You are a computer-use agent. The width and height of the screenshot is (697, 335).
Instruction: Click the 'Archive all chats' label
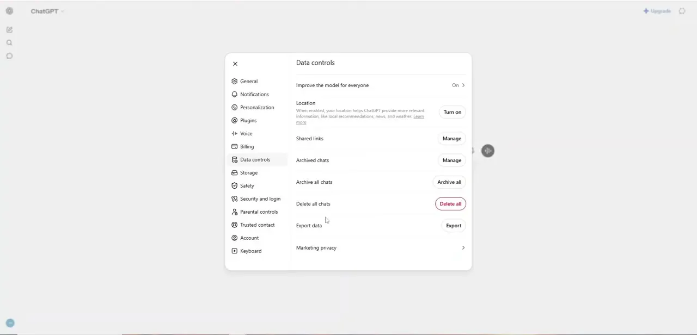314,182
